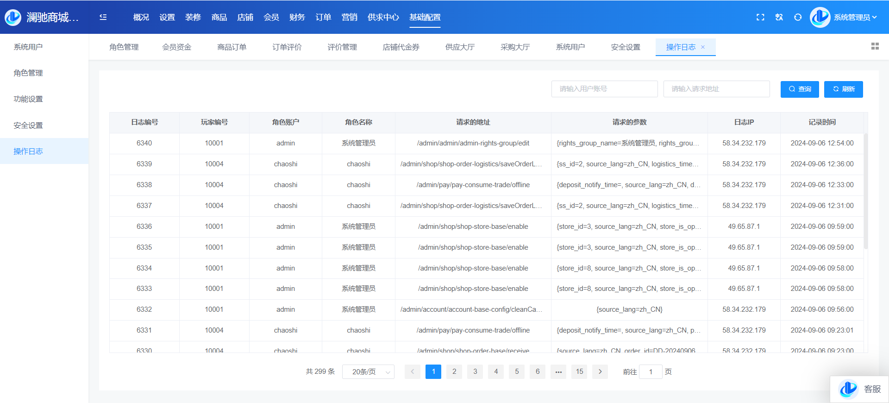The width and height of the screenshot is (889, 403).
Task: Open the 20条/页 page size dropdown
Action: 368,372
